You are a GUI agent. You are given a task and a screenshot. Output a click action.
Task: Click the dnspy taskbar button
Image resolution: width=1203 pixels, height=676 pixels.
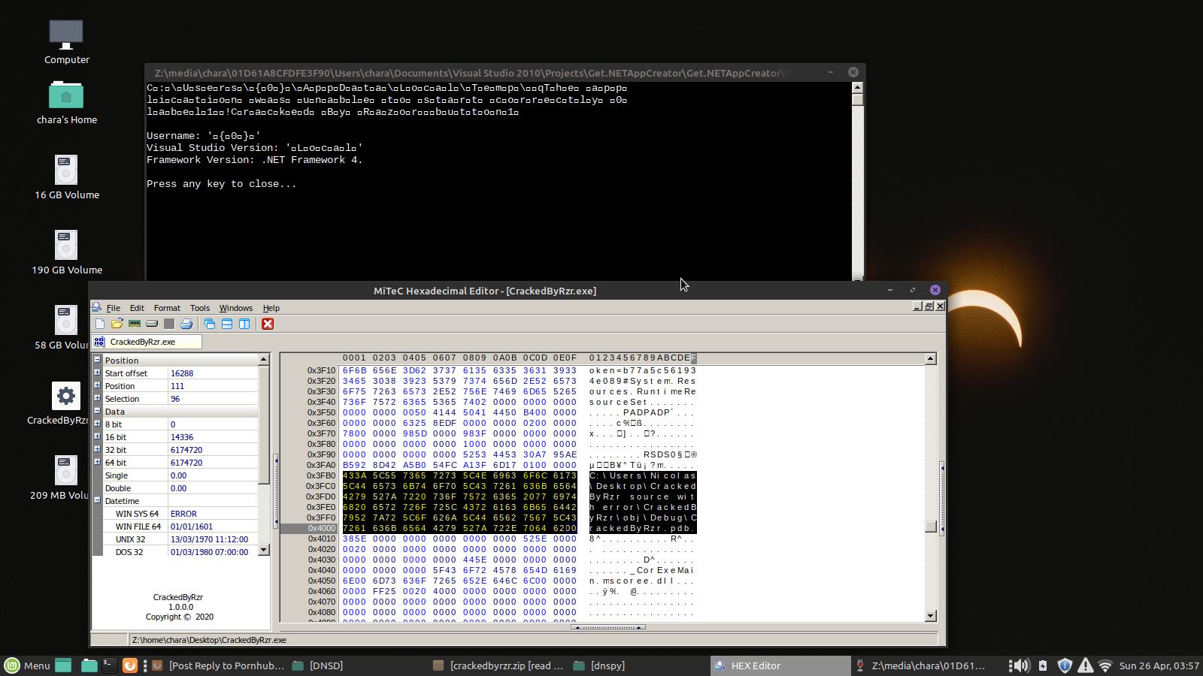[x=599, y=665]
